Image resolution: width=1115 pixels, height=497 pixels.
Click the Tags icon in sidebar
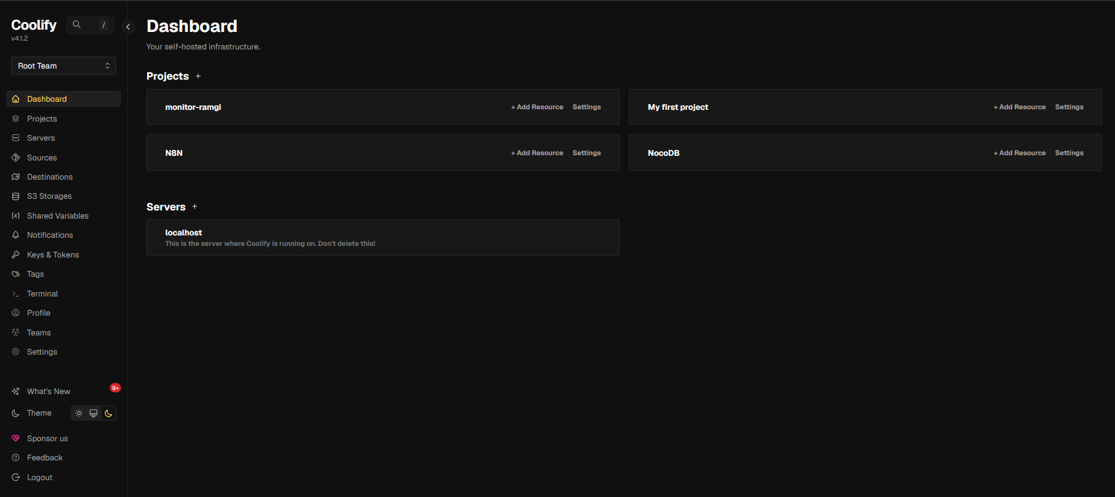16,274
